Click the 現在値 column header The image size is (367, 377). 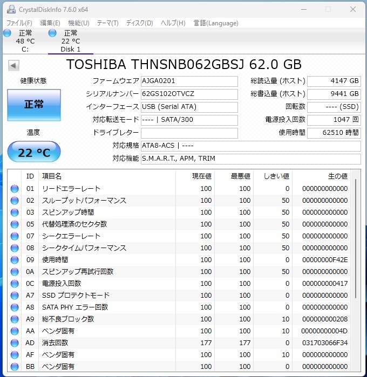(x=195, y=176)
